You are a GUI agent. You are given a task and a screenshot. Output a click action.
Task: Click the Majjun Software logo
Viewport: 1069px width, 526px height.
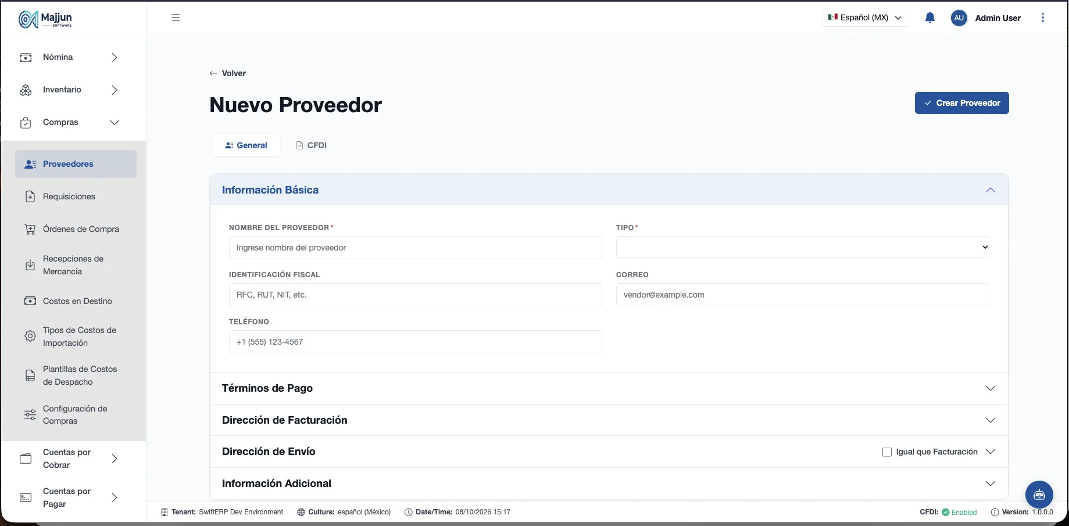coord(45,19)
